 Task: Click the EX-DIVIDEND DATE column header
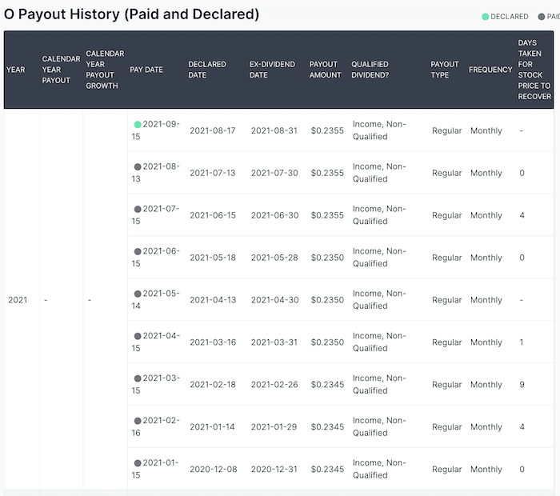272,70
